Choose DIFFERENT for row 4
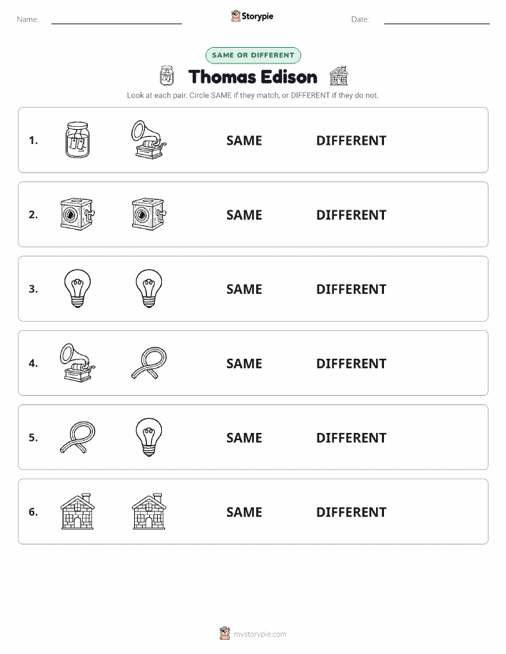 pyautogui.click(x=351, y=363)
